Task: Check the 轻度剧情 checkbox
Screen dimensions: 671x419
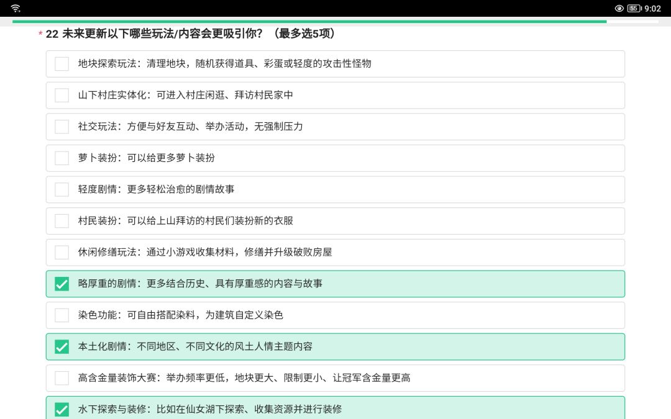Action: click(x=62, y=189)
